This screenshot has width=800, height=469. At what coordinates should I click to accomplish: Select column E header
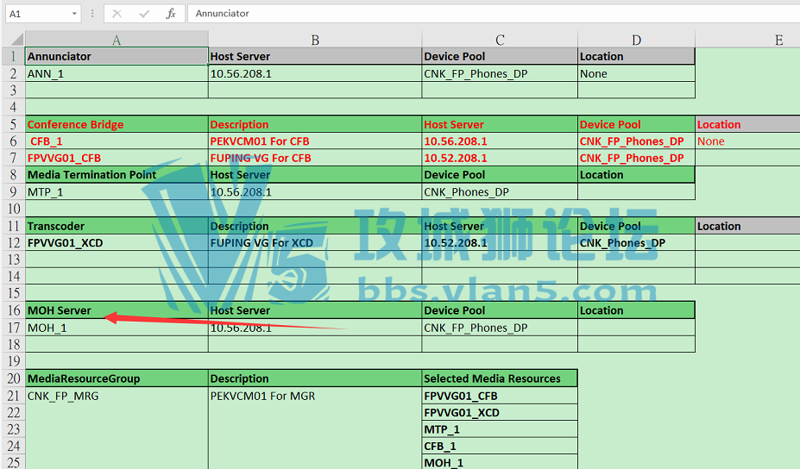coord(747,40)
